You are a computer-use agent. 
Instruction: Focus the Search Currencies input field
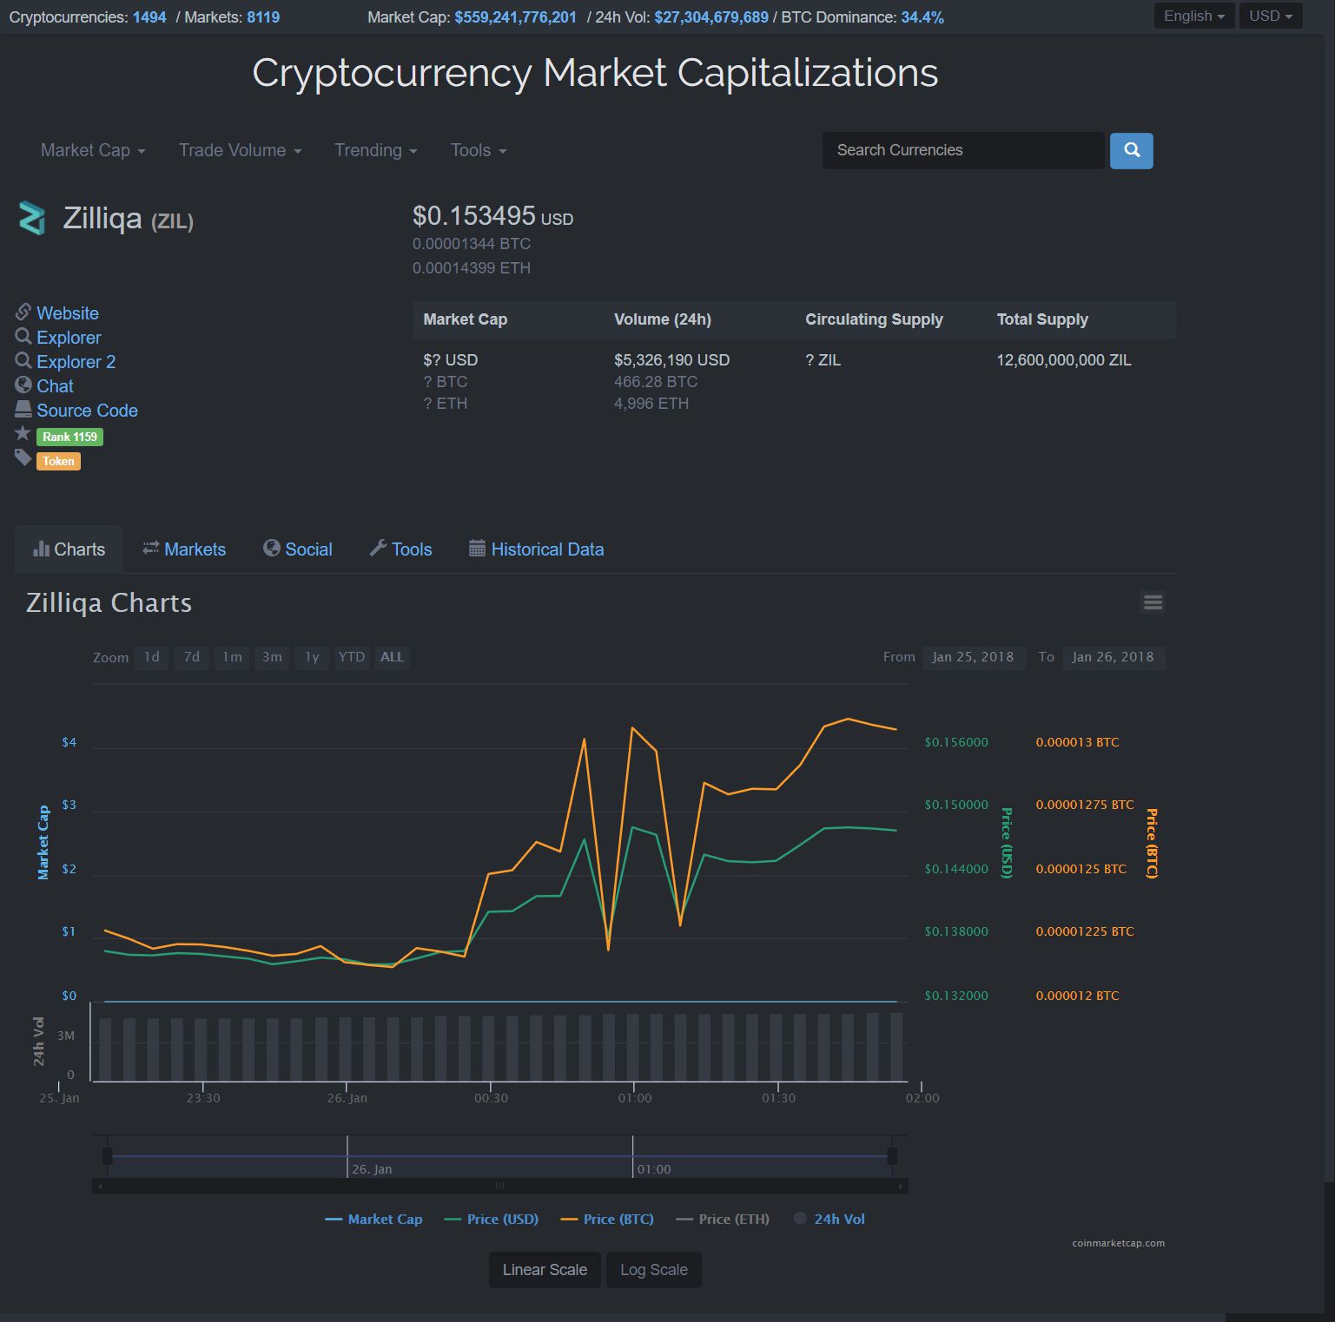[x=963, y=150]
